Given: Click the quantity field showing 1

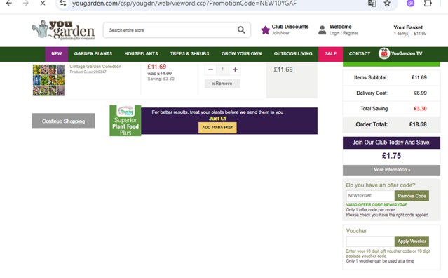Looking at the screenshot, I should tap(222, 69).
